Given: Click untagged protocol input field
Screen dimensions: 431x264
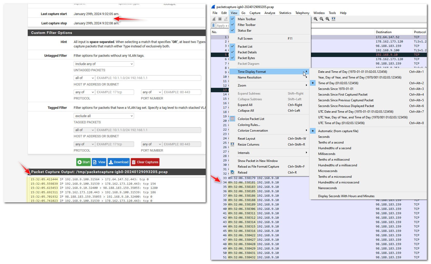Looking at the screenshot, I should (115, 92).
